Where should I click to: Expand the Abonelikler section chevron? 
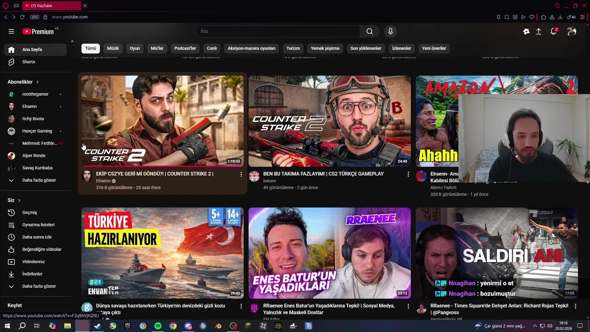tap(37, 82)
